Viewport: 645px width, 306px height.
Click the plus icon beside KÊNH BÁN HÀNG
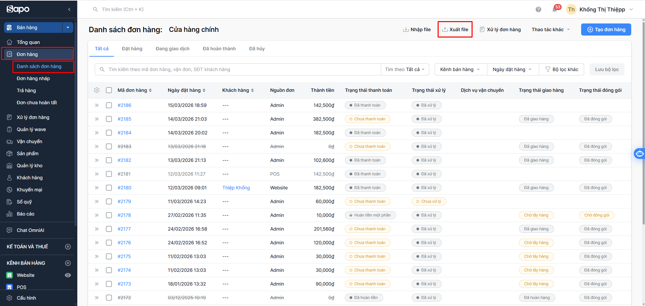(x=68, y=263)
